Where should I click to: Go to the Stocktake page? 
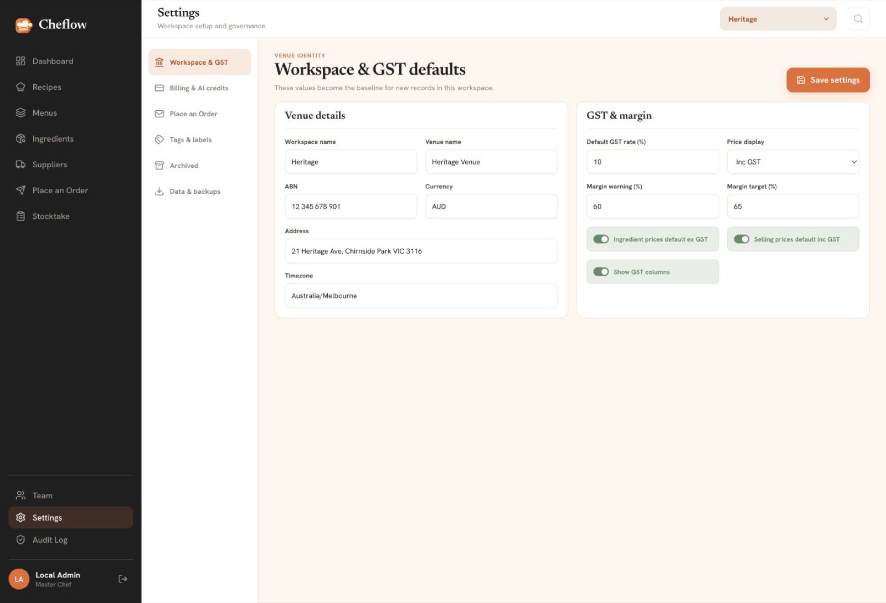(70, 216)
